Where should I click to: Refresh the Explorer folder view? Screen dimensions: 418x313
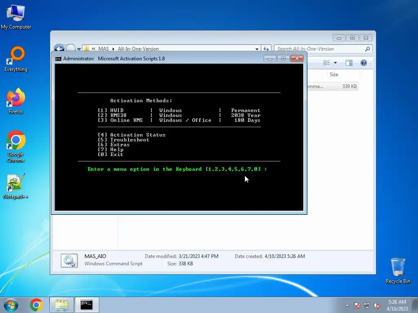pyautogui.click(x=266, y=49)
